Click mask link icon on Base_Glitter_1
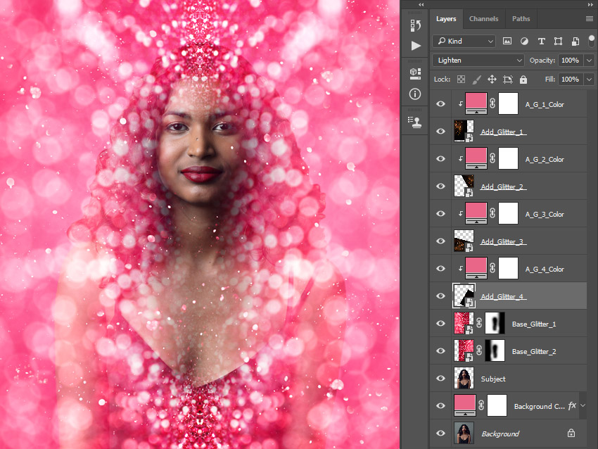Image resolution: width=598 pixels, height=449 pixels. pos(479,323)
